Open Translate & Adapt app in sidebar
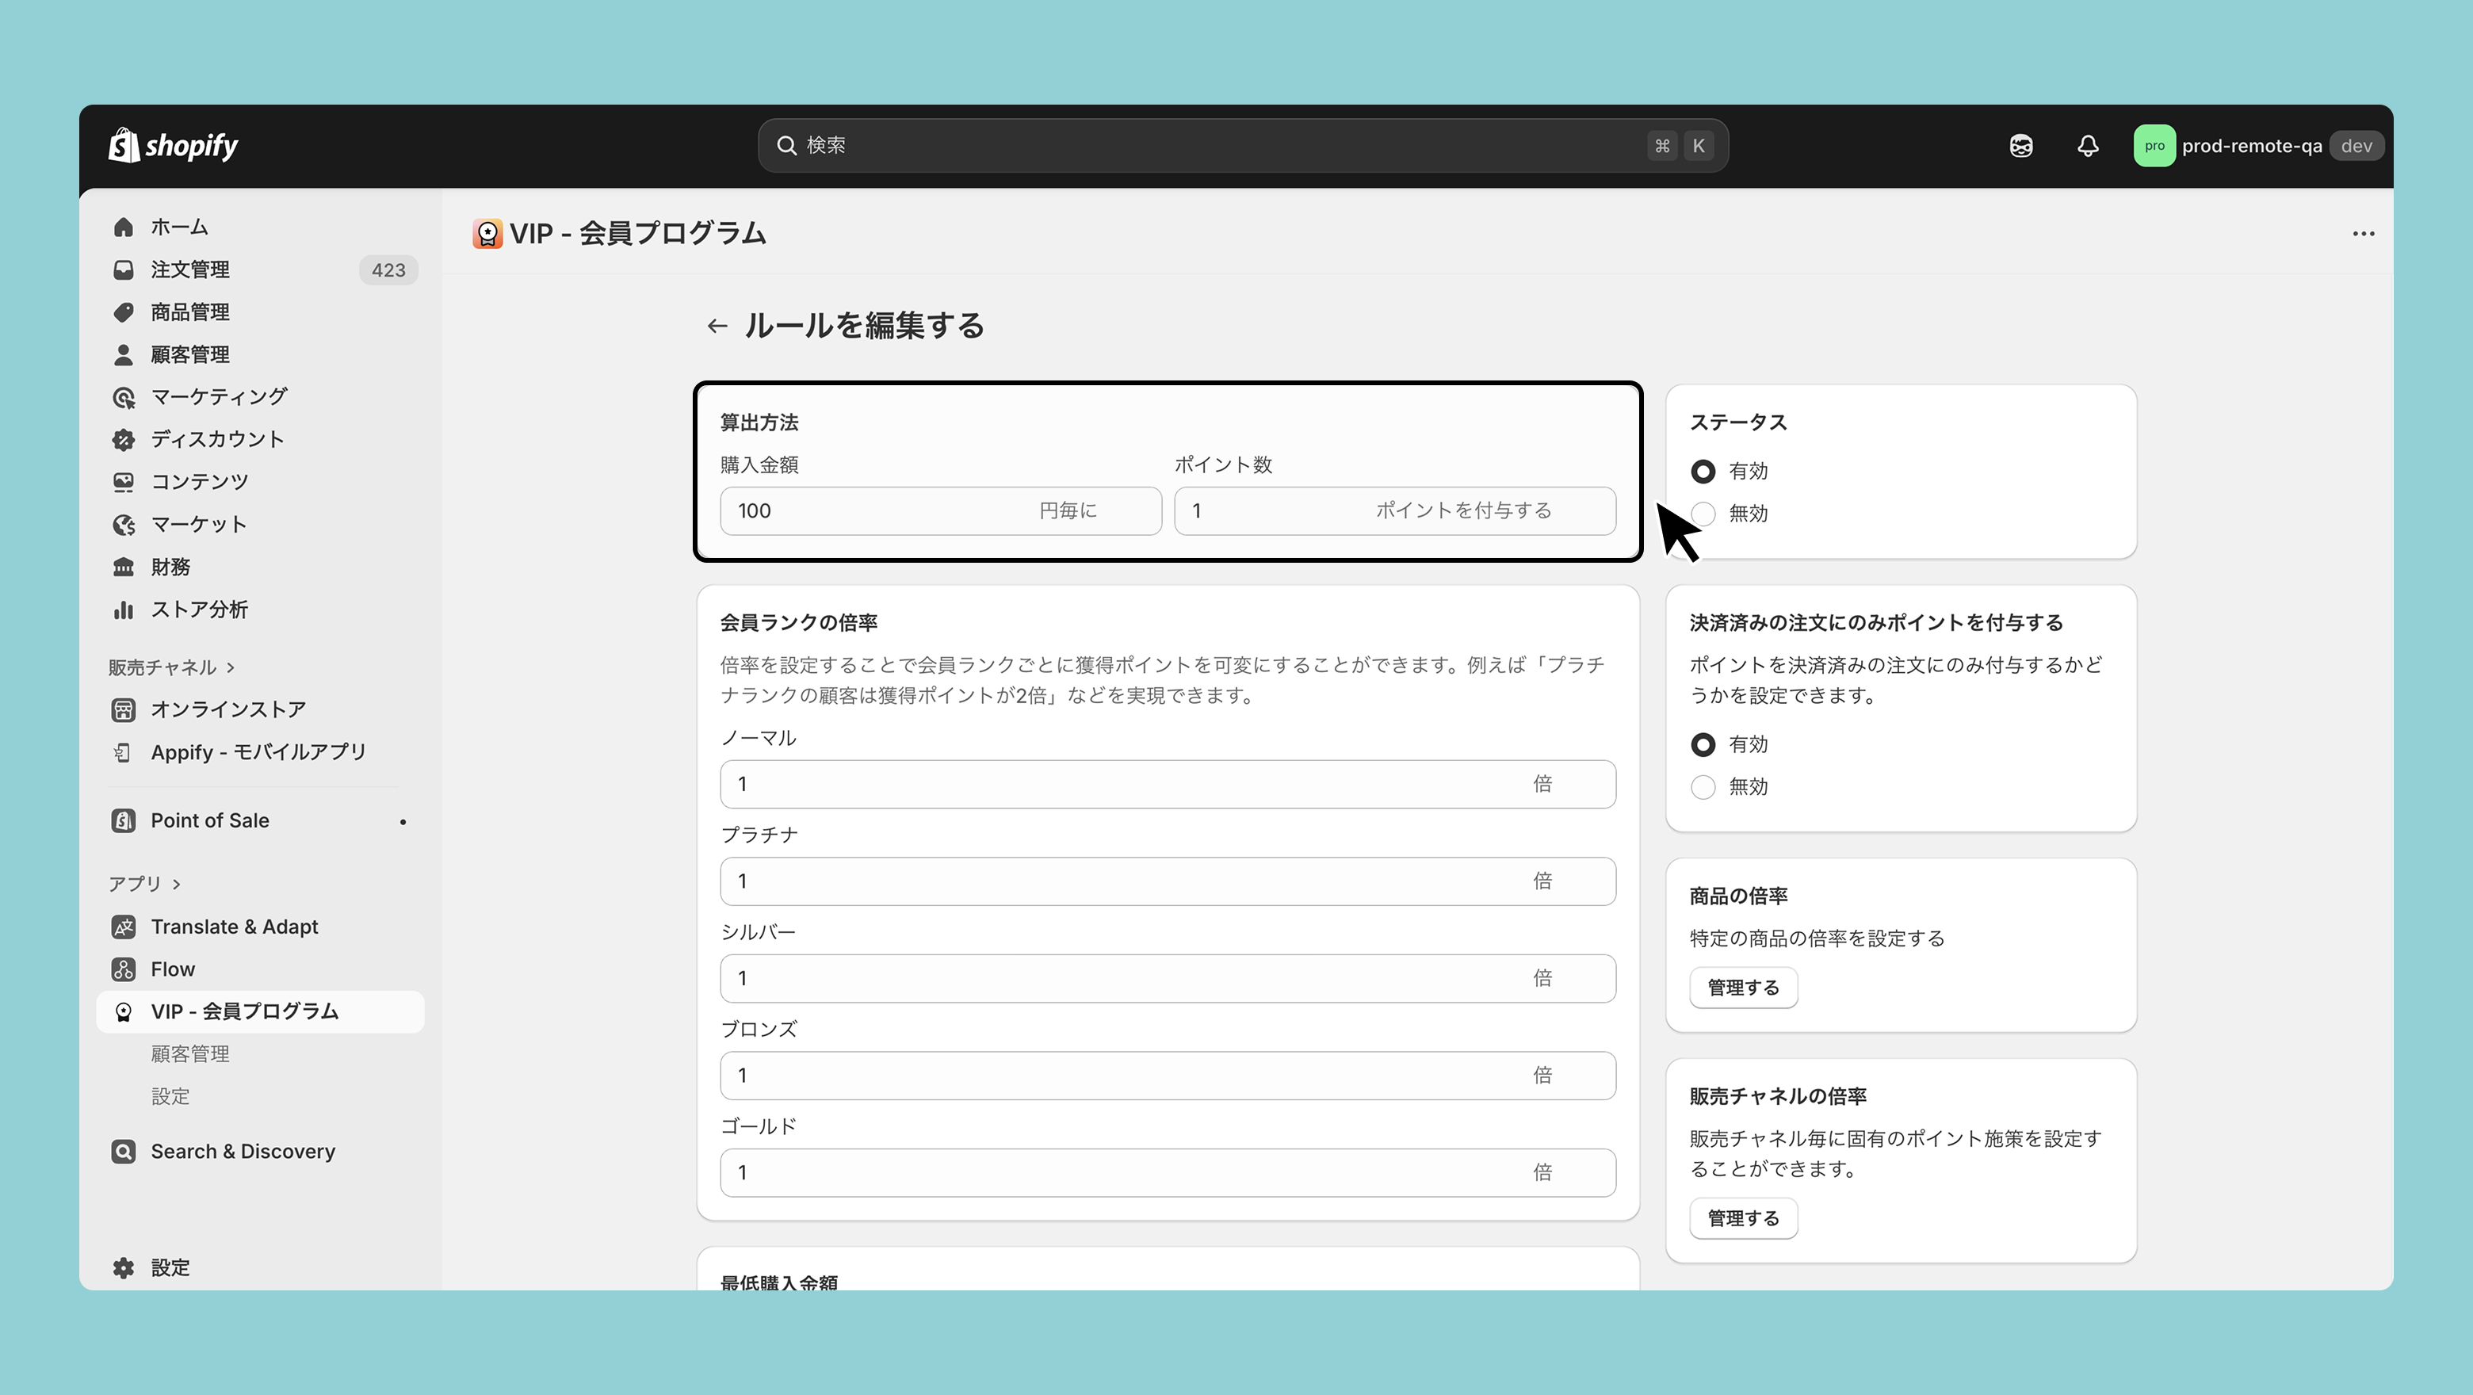This screenshot has height=1395, width=2473. [235, 927]
